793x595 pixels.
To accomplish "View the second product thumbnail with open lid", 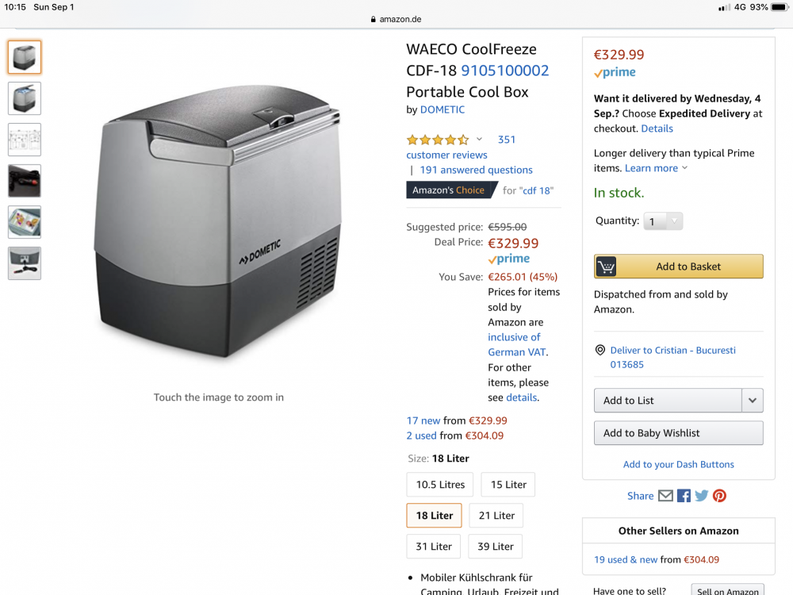I will click(25, 98).
